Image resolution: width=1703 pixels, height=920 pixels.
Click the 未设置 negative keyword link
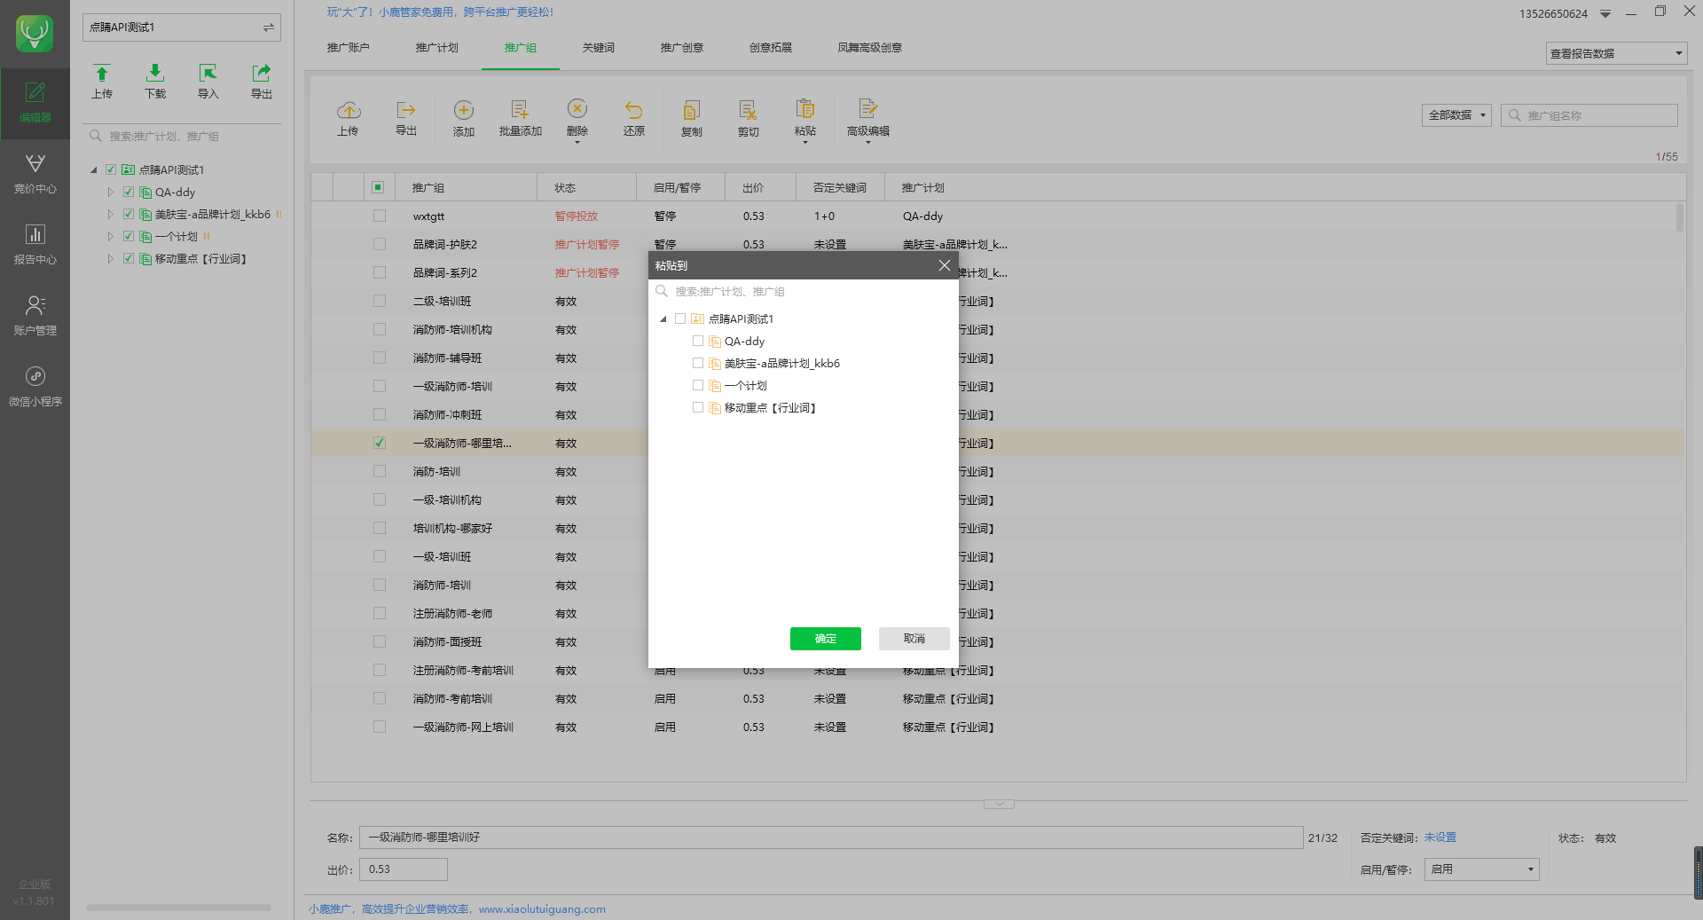click(1440, 837)
